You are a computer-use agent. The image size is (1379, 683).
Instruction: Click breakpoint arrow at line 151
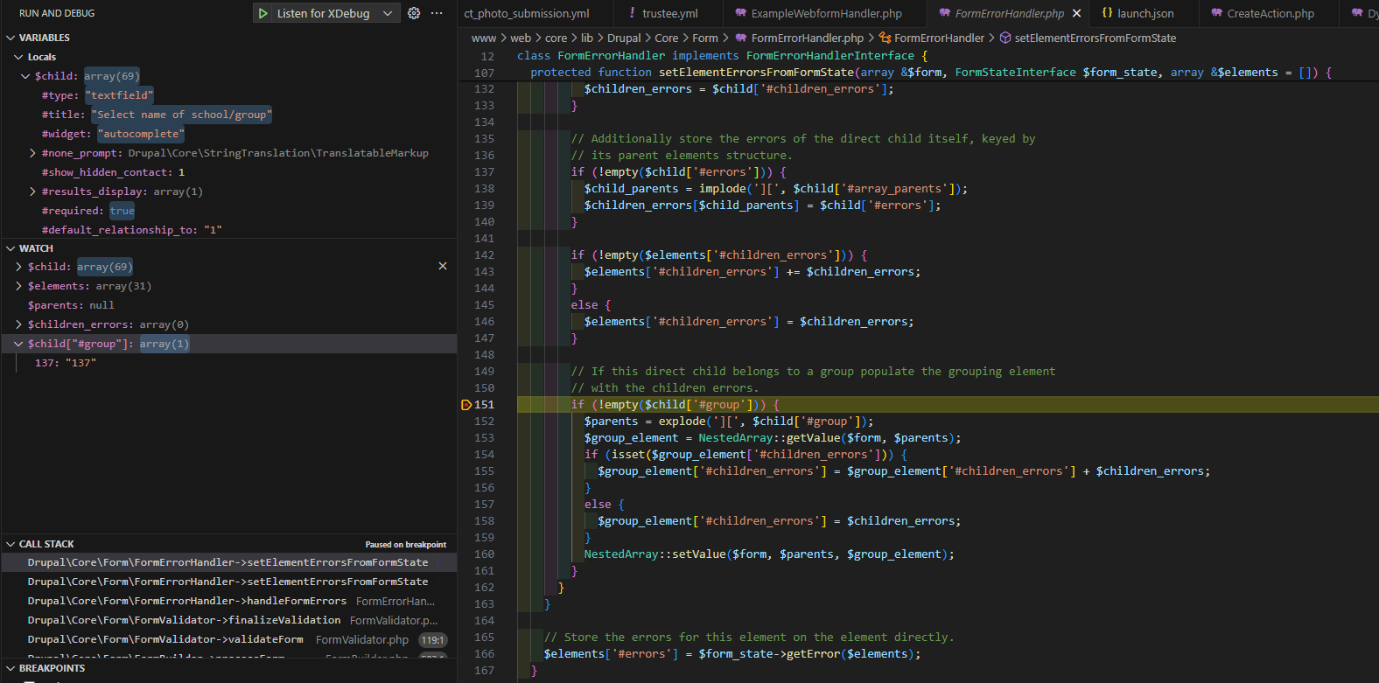(466, 405)
